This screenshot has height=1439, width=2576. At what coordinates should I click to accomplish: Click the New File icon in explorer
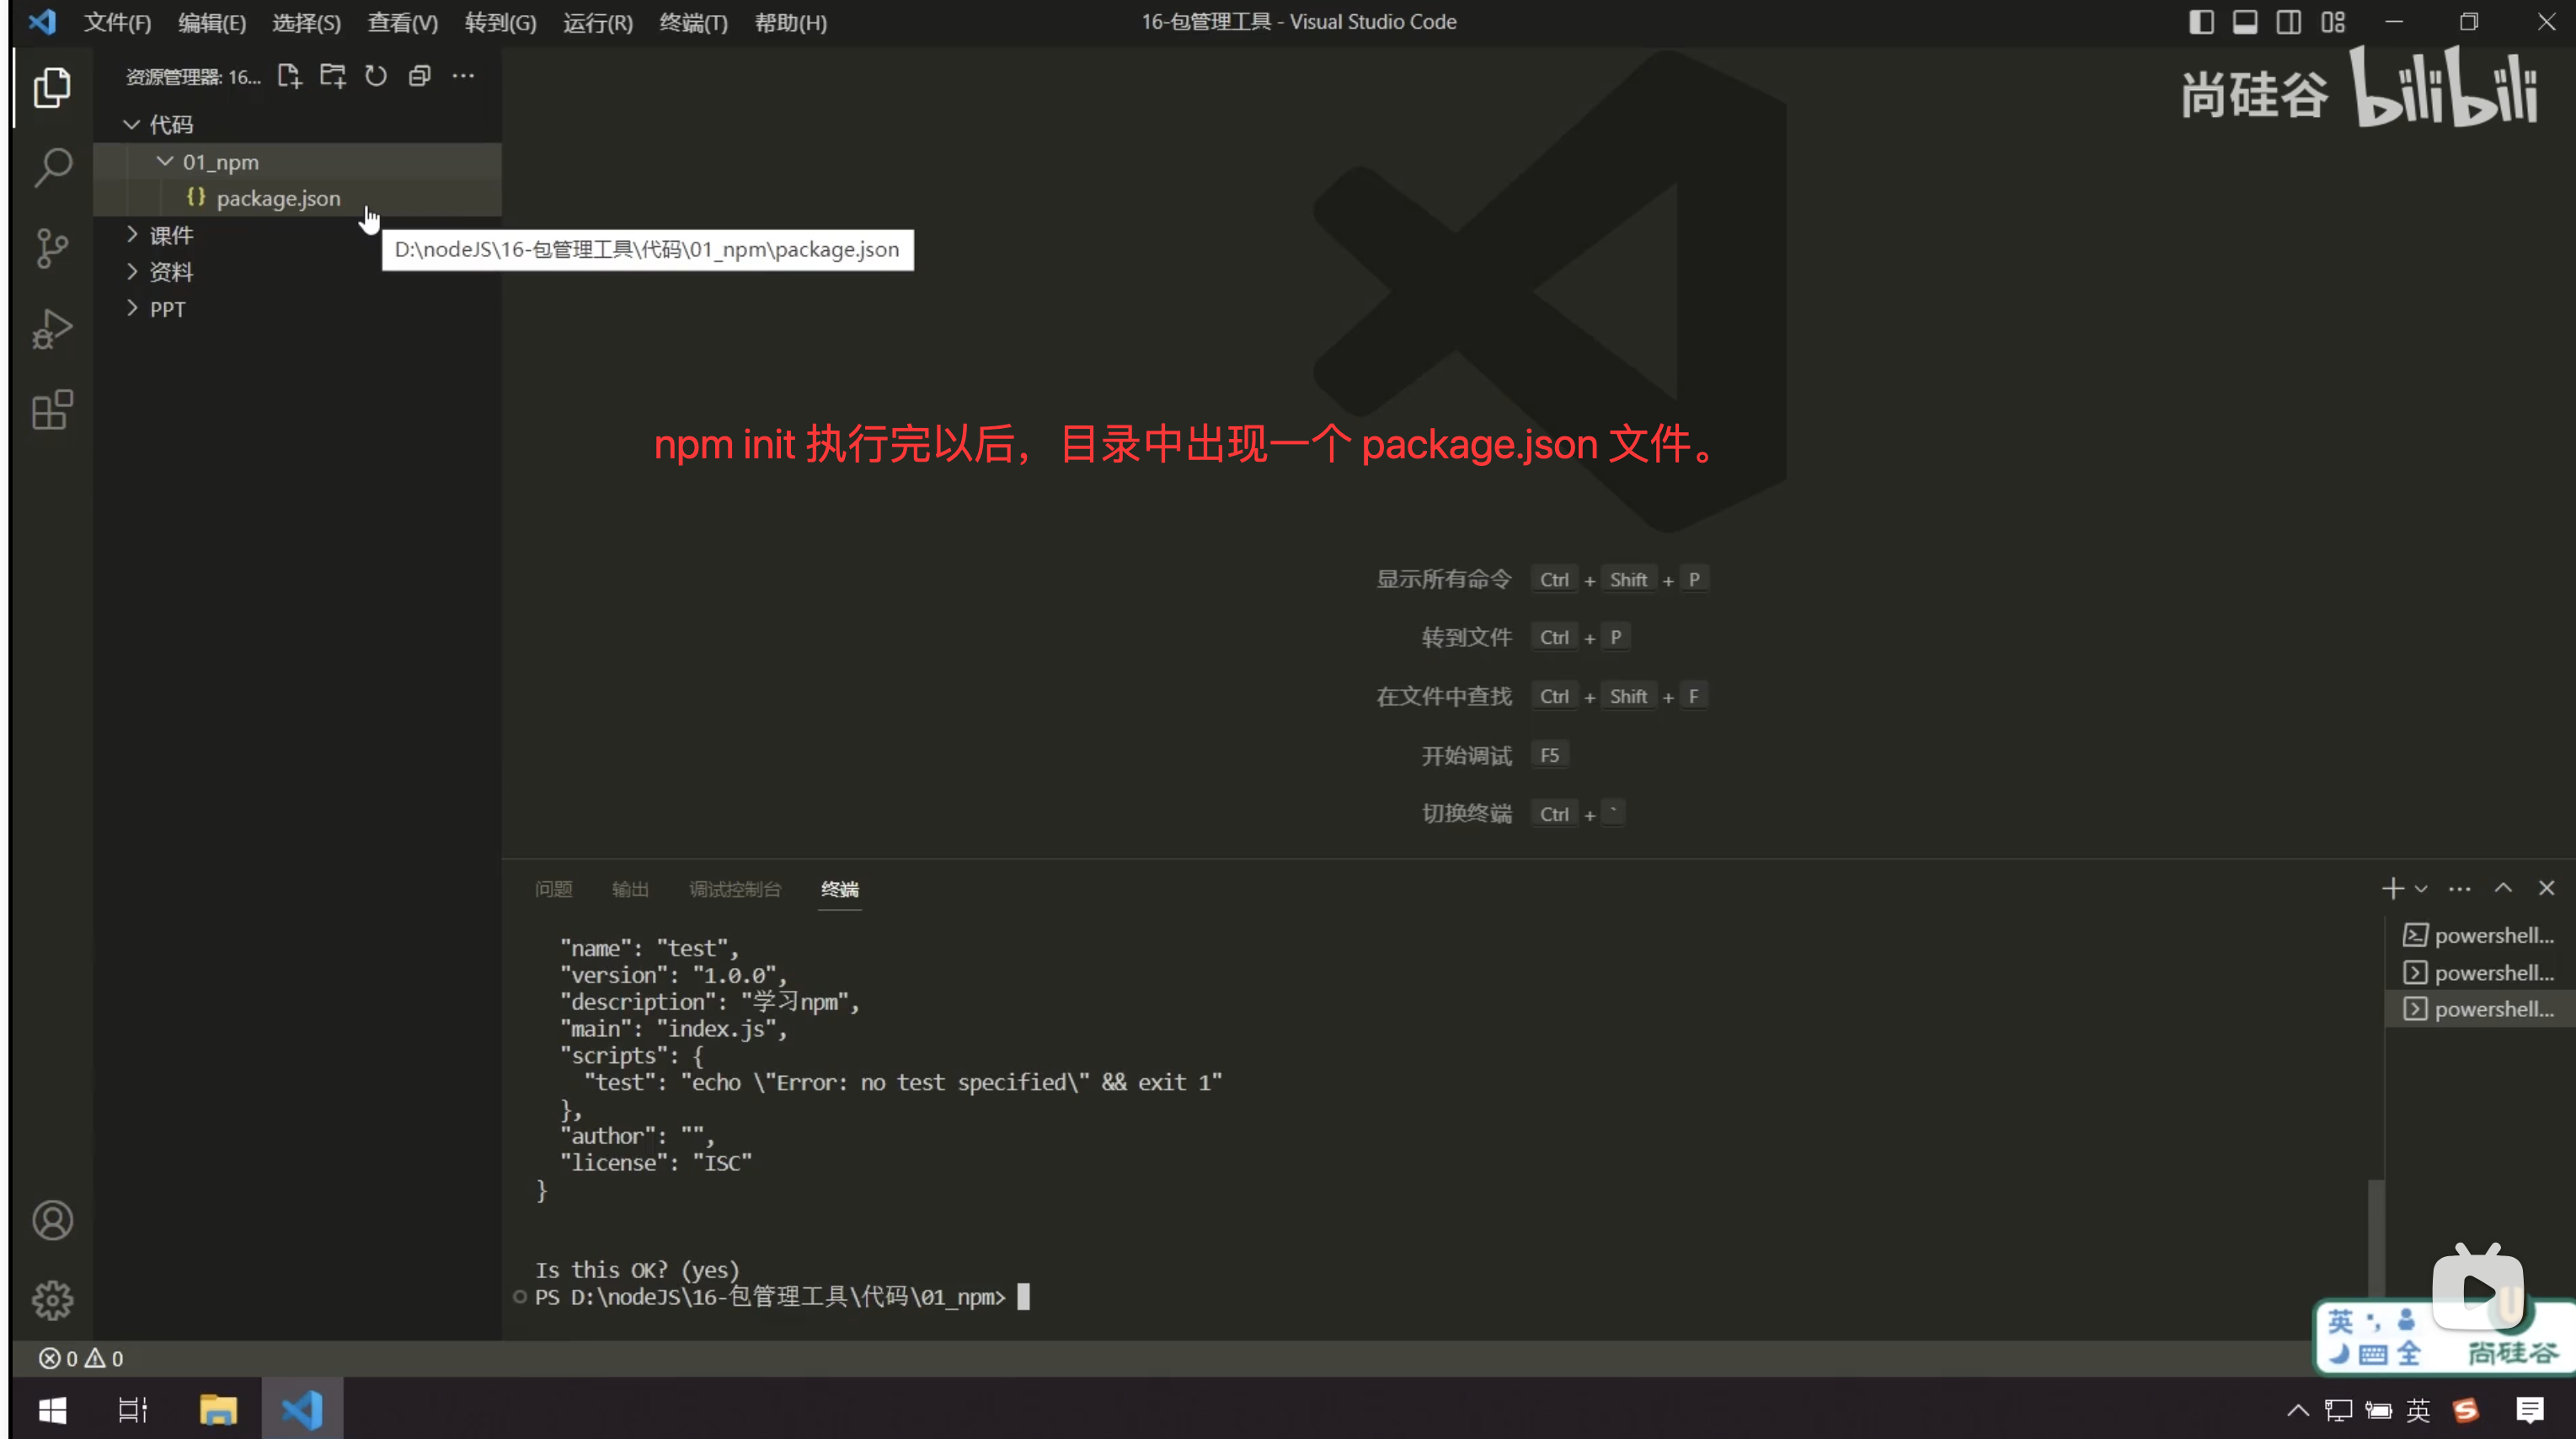click(289, 76)
